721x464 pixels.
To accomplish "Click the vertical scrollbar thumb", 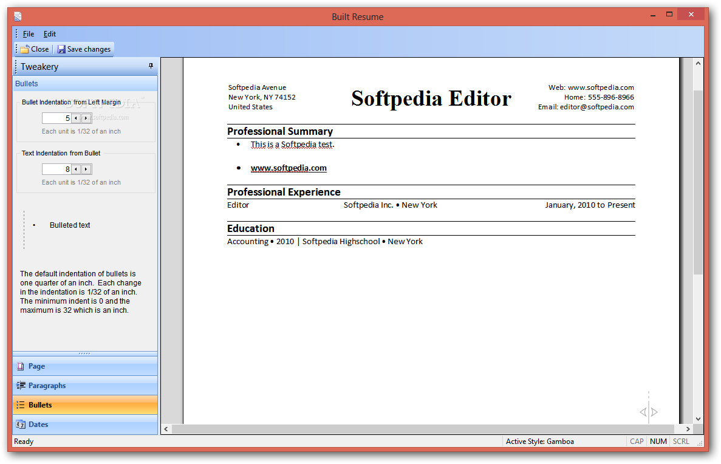I will (698, 183).
